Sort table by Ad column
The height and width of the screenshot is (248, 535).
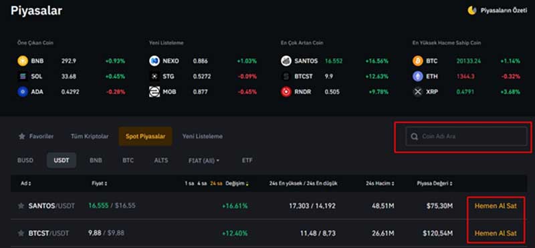[x=25, y=183]
